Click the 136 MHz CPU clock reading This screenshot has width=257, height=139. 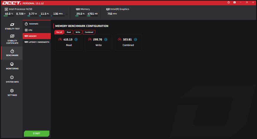(x=58, y=14)
